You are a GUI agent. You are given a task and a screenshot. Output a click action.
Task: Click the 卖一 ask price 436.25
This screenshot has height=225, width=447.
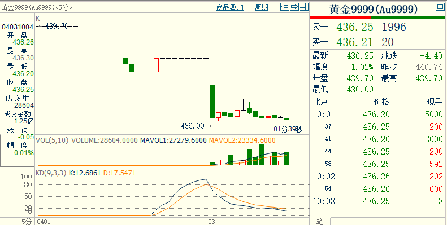pos(355,27)
